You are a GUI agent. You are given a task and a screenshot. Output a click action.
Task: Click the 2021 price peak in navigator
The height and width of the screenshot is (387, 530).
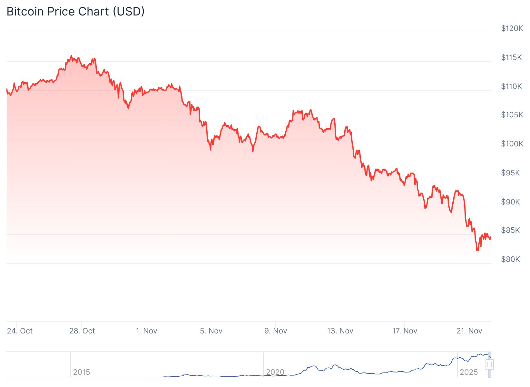click(335, 365)
